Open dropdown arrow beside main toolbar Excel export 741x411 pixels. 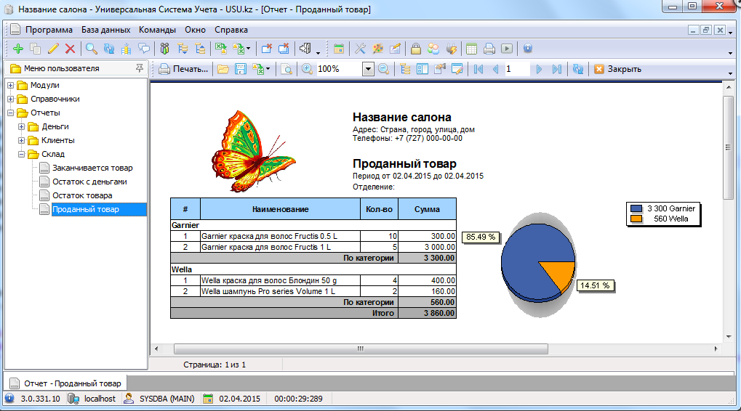(x=249, y=49)
